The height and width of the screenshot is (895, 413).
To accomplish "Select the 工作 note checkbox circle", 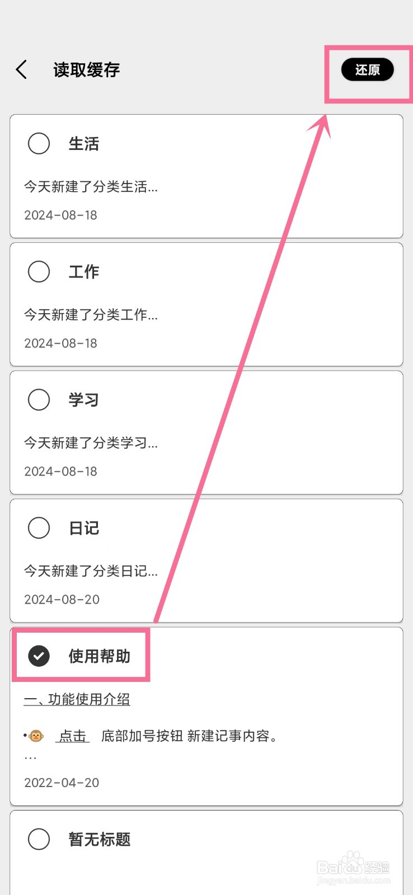I will click(39, 271).
